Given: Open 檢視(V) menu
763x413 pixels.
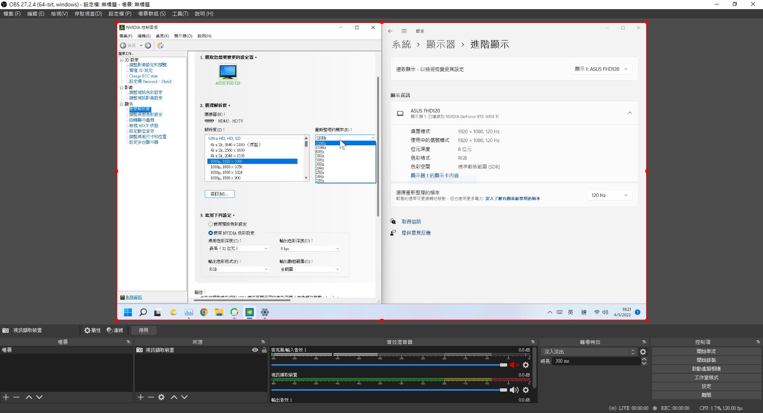Looking at the screenshot, I should [x=59, y=14].
